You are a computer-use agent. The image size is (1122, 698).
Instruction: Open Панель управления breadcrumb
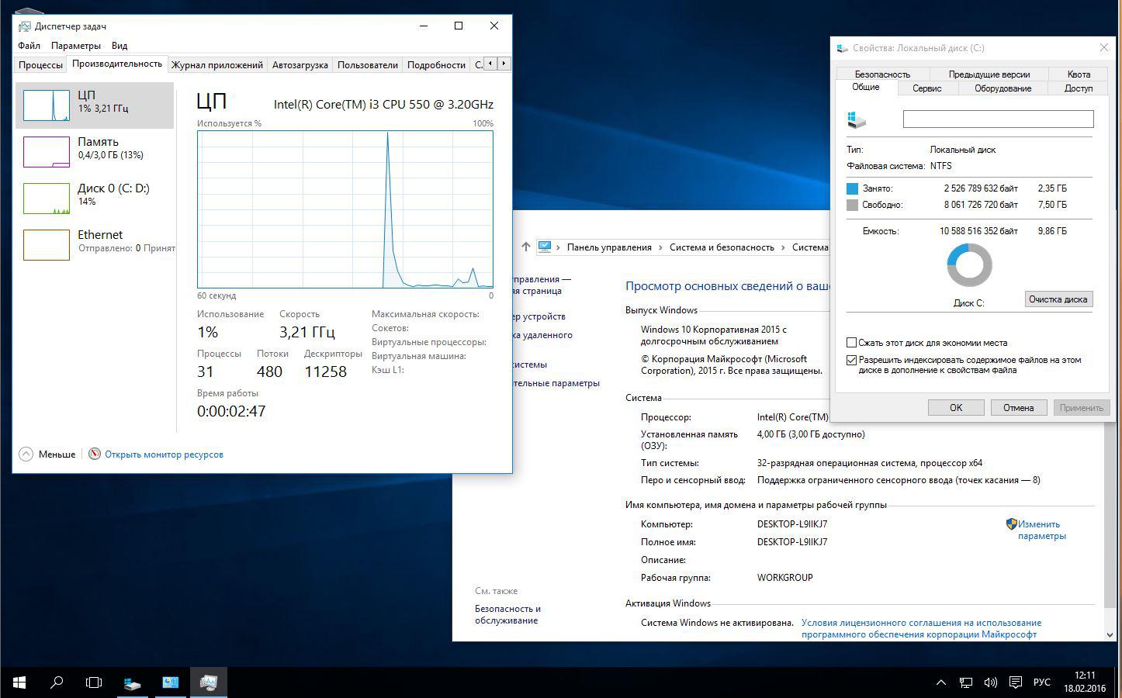609,247
